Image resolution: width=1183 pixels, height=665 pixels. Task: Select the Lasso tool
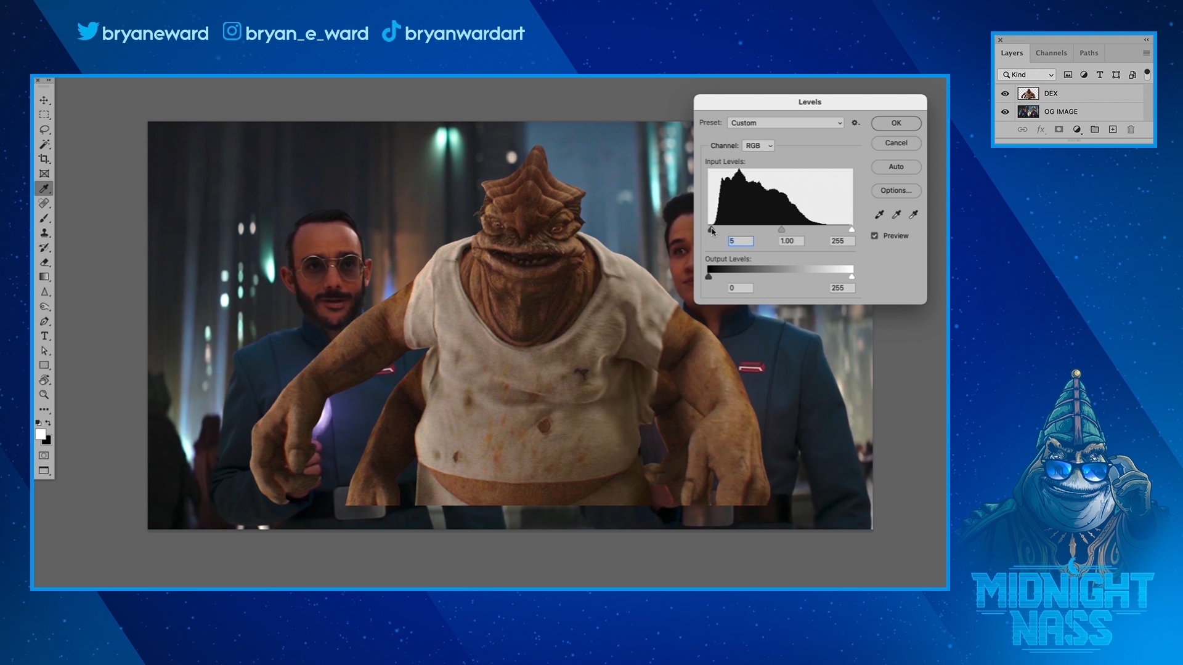click(44, 129)
